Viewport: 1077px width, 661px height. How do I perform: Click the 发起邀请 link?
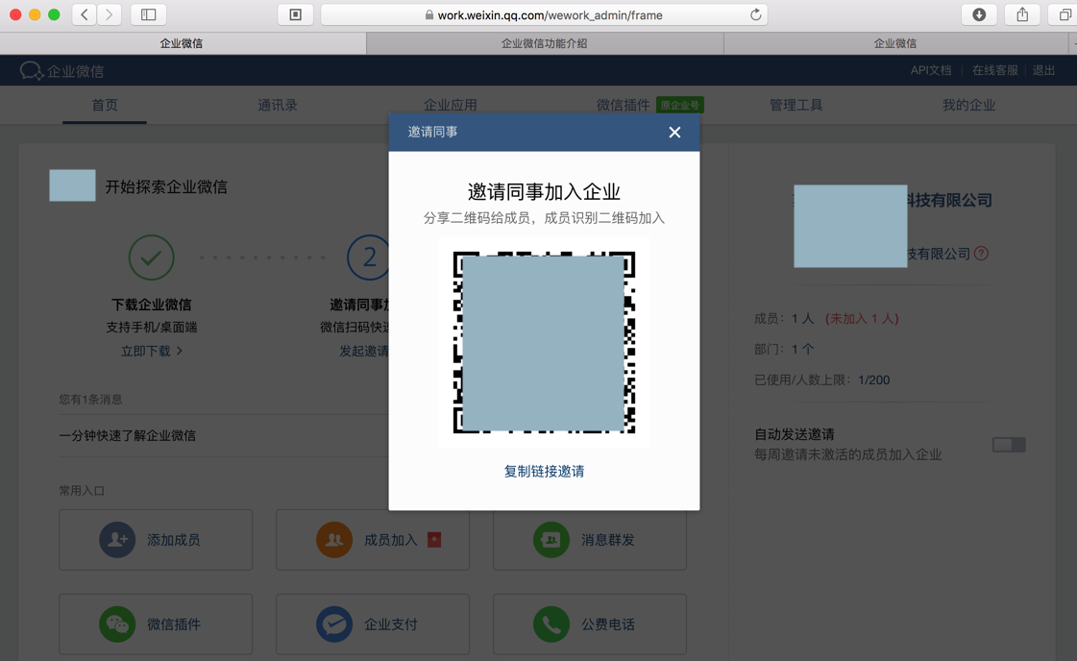click(364, 351)
